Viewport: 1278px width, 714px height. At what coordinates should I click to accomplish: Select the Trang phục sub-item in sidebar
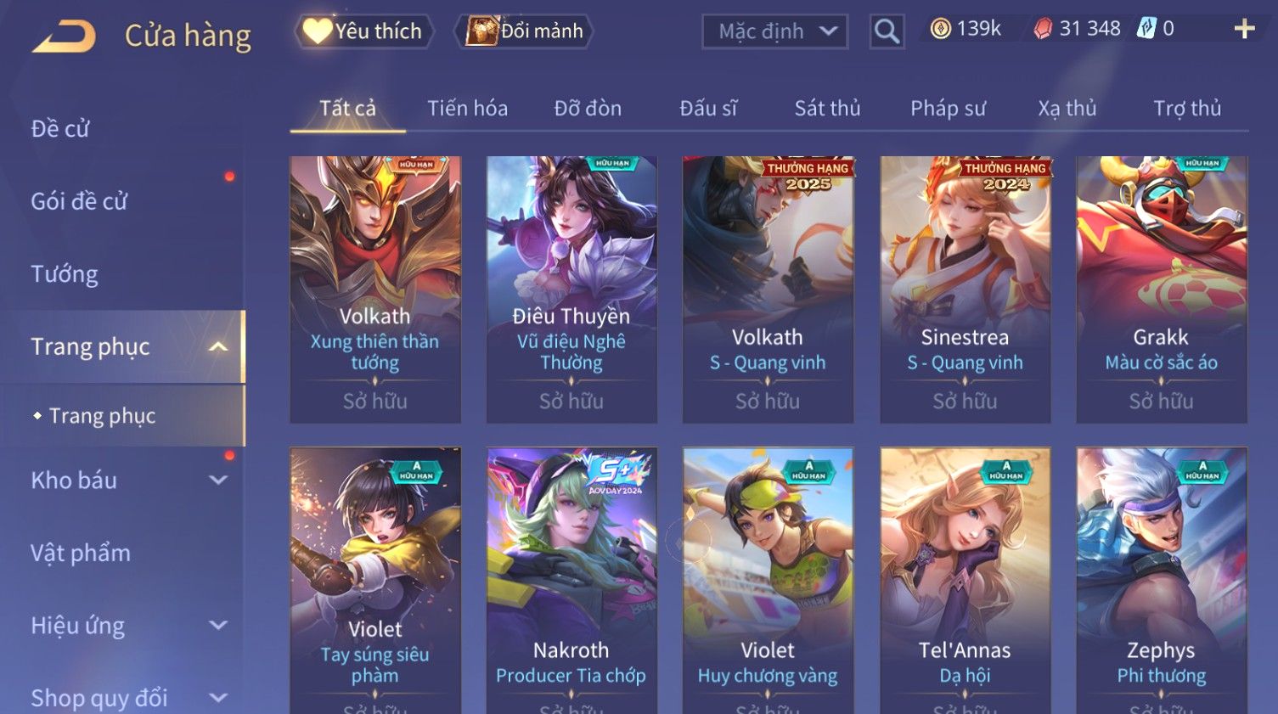(x=103, y=415)
